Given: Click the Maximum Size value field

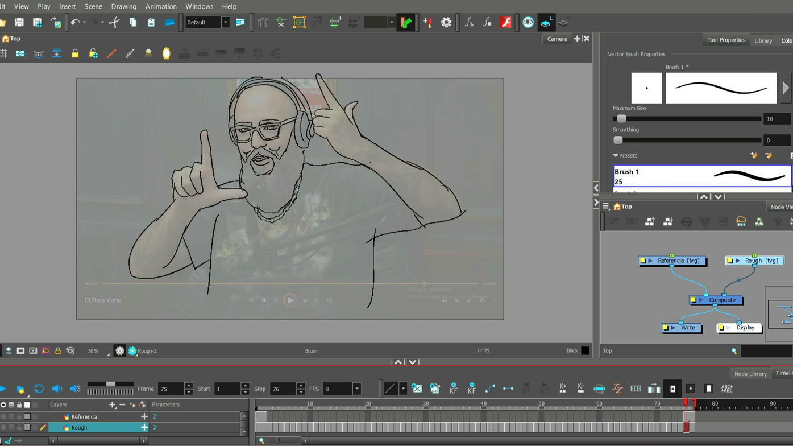Looking at the screenshot, I should coord(777,119).
